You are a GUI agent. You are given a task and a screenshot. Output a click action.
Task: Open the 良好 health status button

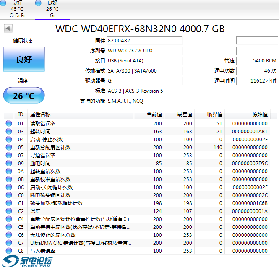[24, 59]
